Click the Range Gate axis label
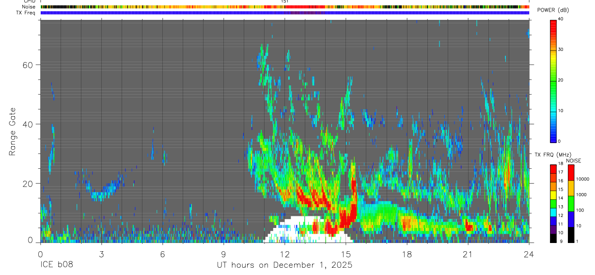The image size is (595, 275). click(13, 131)
